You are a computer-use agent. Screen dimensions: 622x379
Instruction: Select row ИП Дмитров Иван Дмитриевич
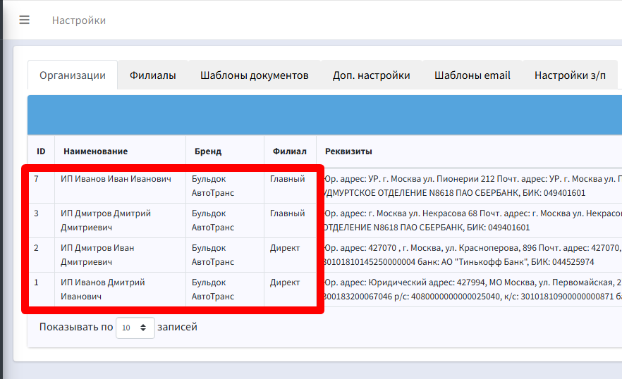click(x=97, y=254)
